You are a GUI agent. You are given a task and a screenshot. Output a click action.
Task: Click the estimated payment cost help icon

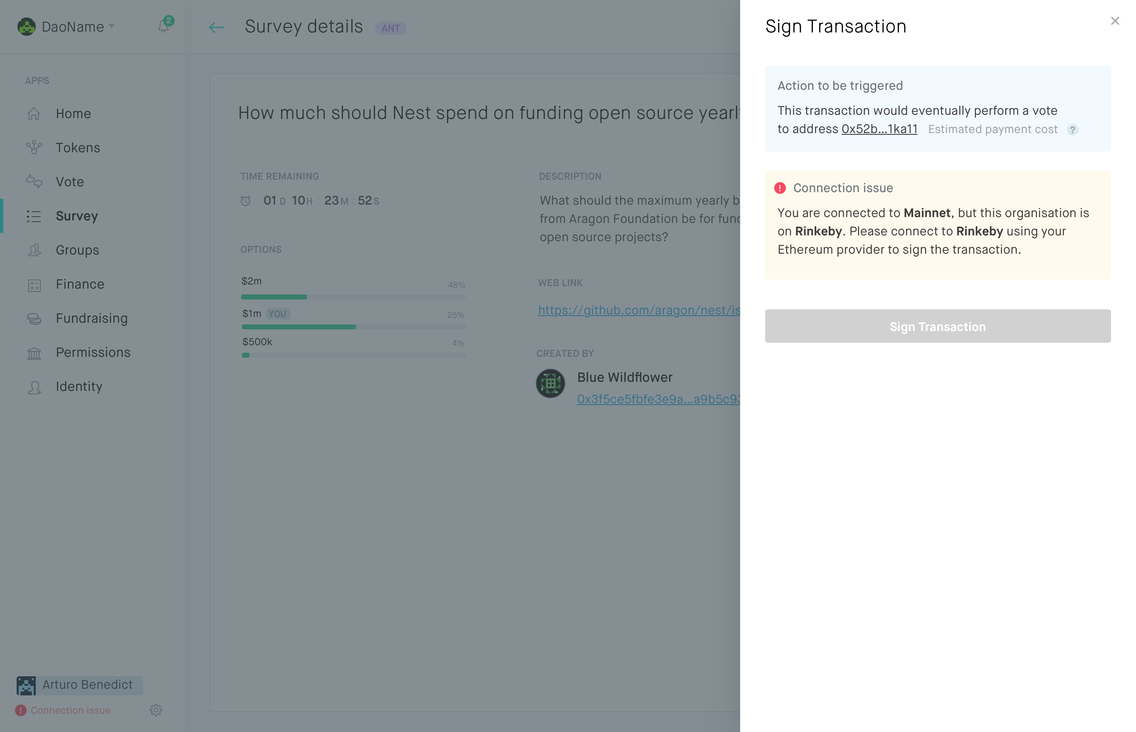(x=1072, y=130)
